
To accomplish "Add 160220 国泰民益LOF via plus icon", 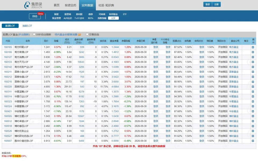I will (253, 87).
